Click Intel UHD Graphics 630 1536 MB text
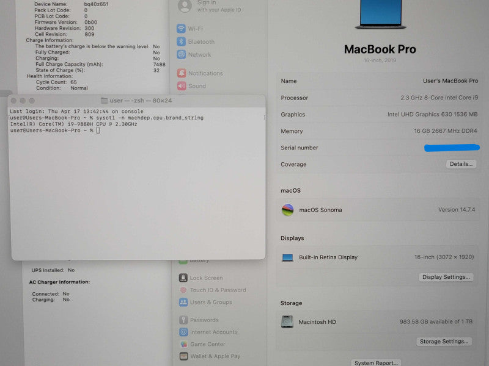The height and width of the screenshot is (366, 489). pyautogui.click(x=432, y=115)
